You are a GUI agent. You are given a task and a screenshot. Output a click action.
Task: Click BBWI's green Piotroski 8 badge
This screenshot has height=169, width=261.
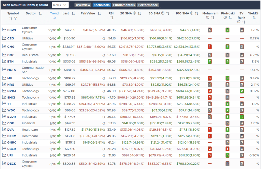tap(227, 30)
